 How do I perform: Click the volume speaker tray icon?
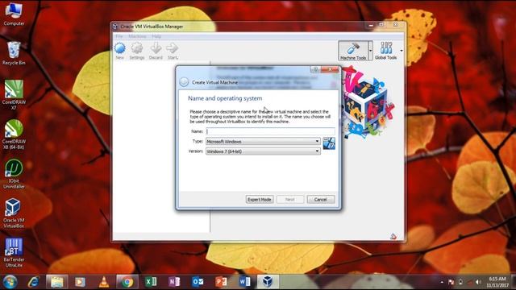[x=478, y=282]
